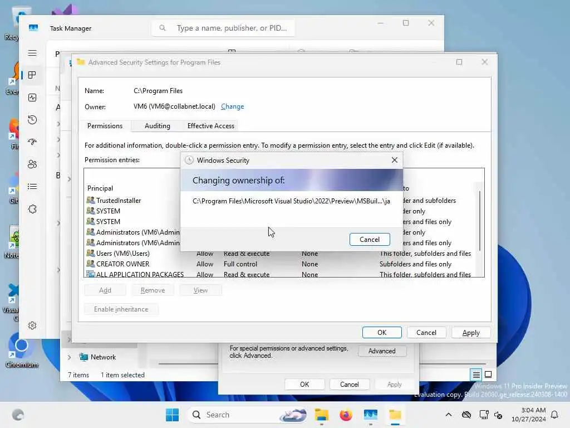Open the active folder window taskbar icon
Image resolution: width=570 pixels, height=428 pixels.
(x=395, y=415)
